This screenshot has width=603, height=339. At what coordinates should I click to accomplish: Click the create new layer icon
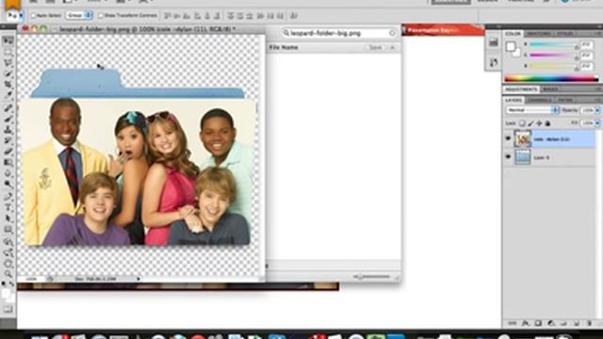[x=576, y=323]
